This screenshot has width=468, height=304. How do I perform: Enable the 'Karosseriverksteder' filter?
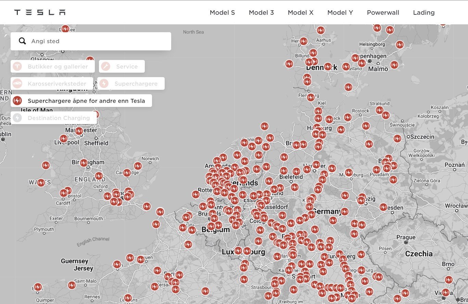tap(52, 84)
